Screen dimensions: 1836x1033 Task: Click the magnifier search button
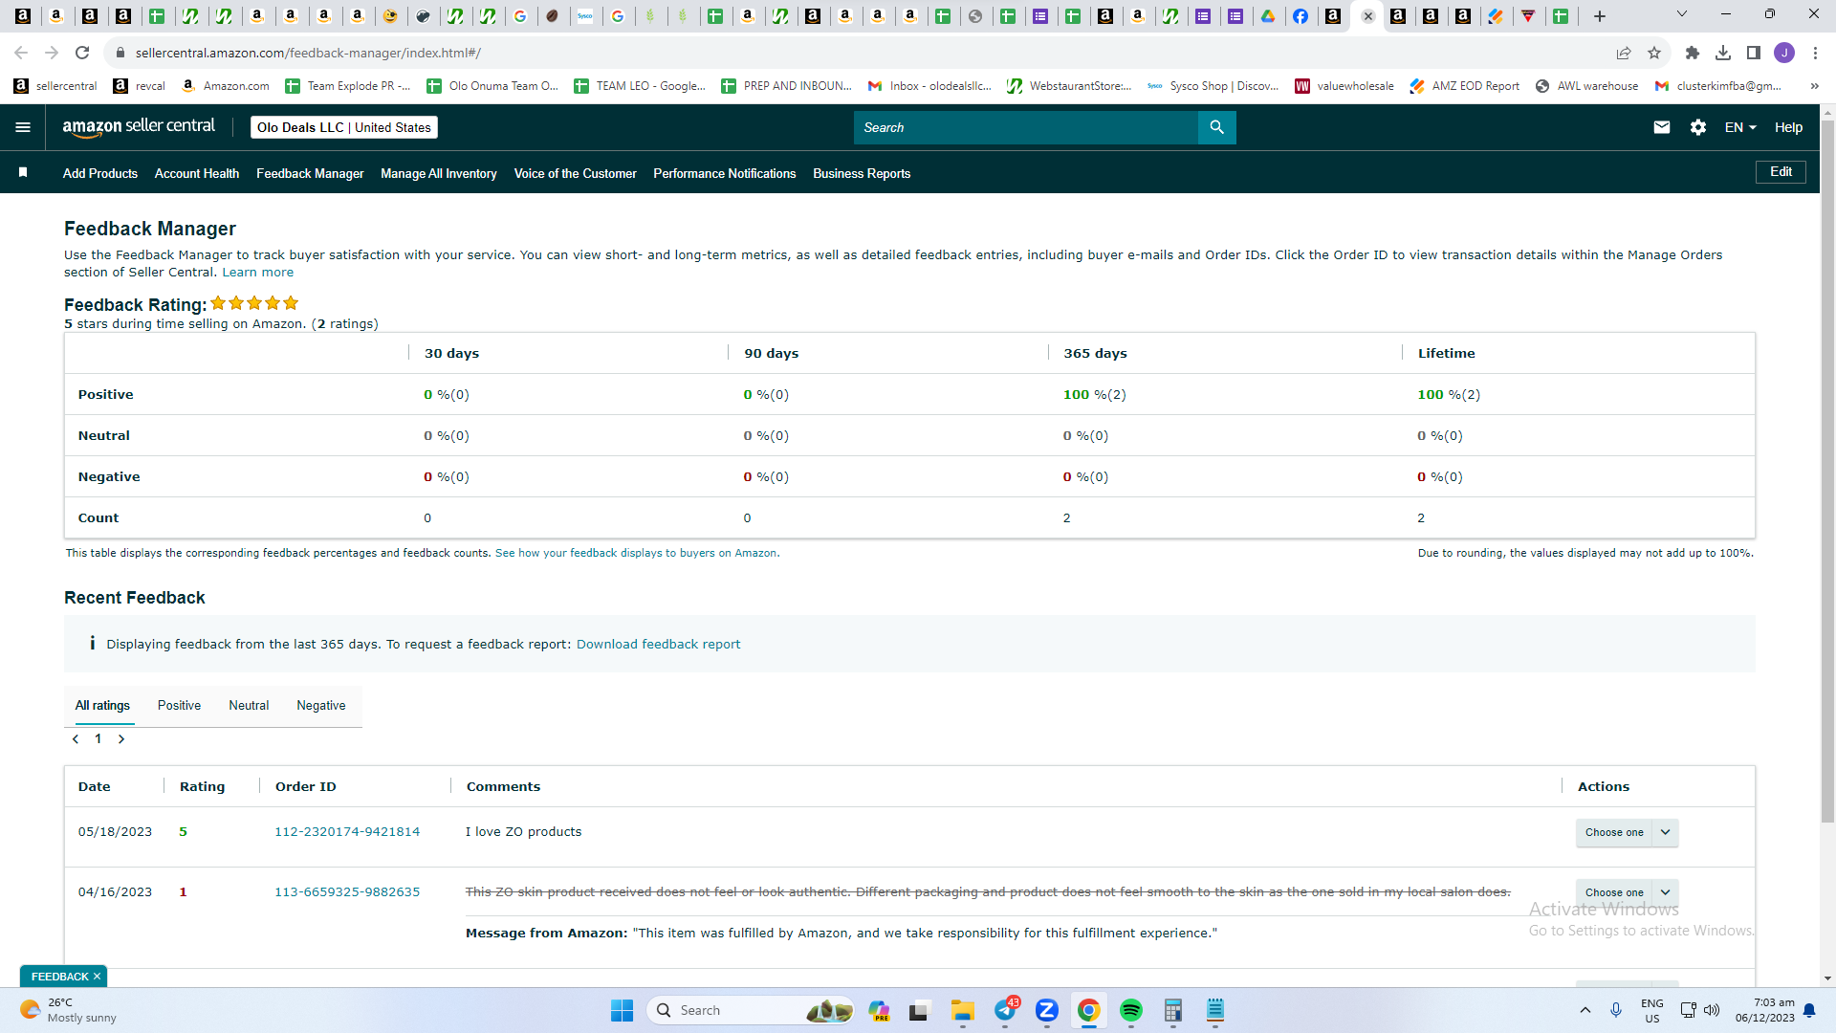click(1216, 127)
